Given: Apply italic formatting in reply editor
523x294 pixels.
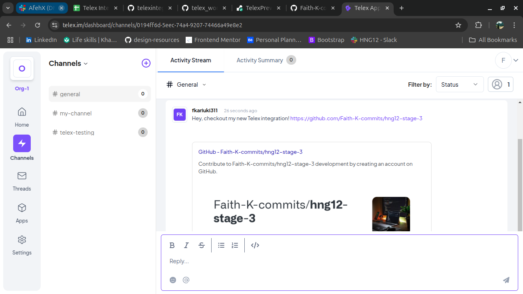Looking at the screenshot, I should [186, 245].
